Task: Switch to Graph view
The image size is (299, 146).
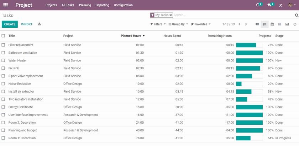Action: click(x=287, y=24)
